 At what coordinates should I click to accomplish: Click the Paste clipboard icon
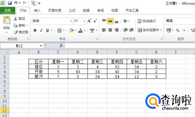click(7, 20)
